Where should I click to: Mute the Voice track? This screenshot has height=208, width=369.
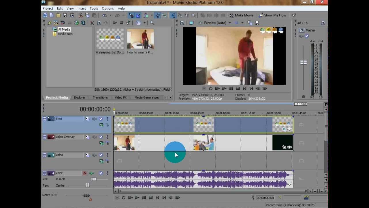pyautogui.click(x=101, y=173)
